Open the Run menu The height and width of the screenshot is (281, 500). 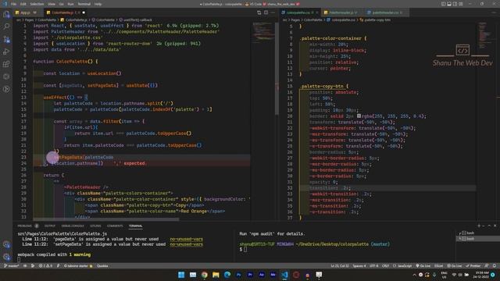click(70, 4)
